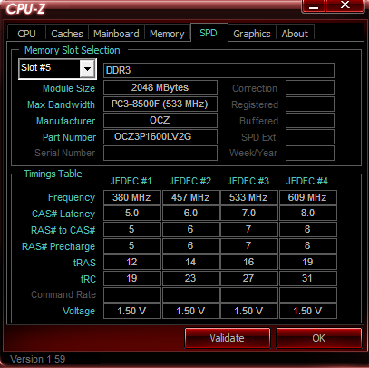Click the CPU-Z title text

(x=25, y=8)
